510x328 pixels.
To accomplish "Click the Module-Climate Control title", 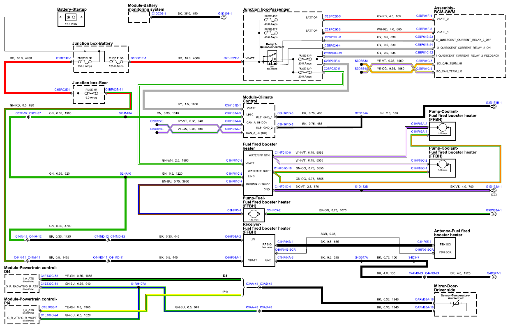I will coord(257,99).
